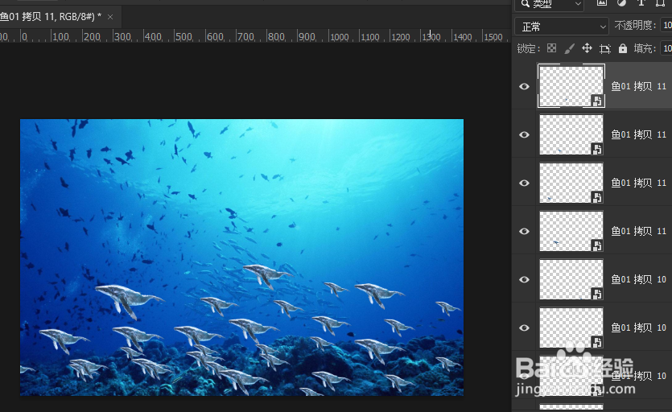Open the layer filter type dropdown

click(550, 4)
